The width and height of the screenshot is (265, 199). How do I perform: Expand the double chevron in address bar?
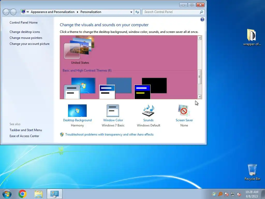(x=28, y=12)
